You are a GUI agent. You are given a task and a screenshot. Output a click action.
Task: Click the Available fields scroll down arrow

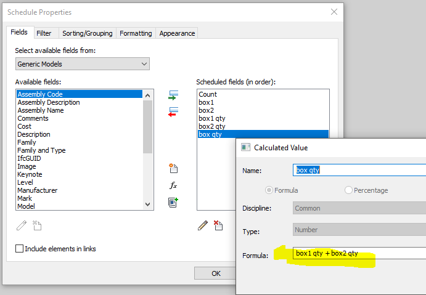click(147, 204)
